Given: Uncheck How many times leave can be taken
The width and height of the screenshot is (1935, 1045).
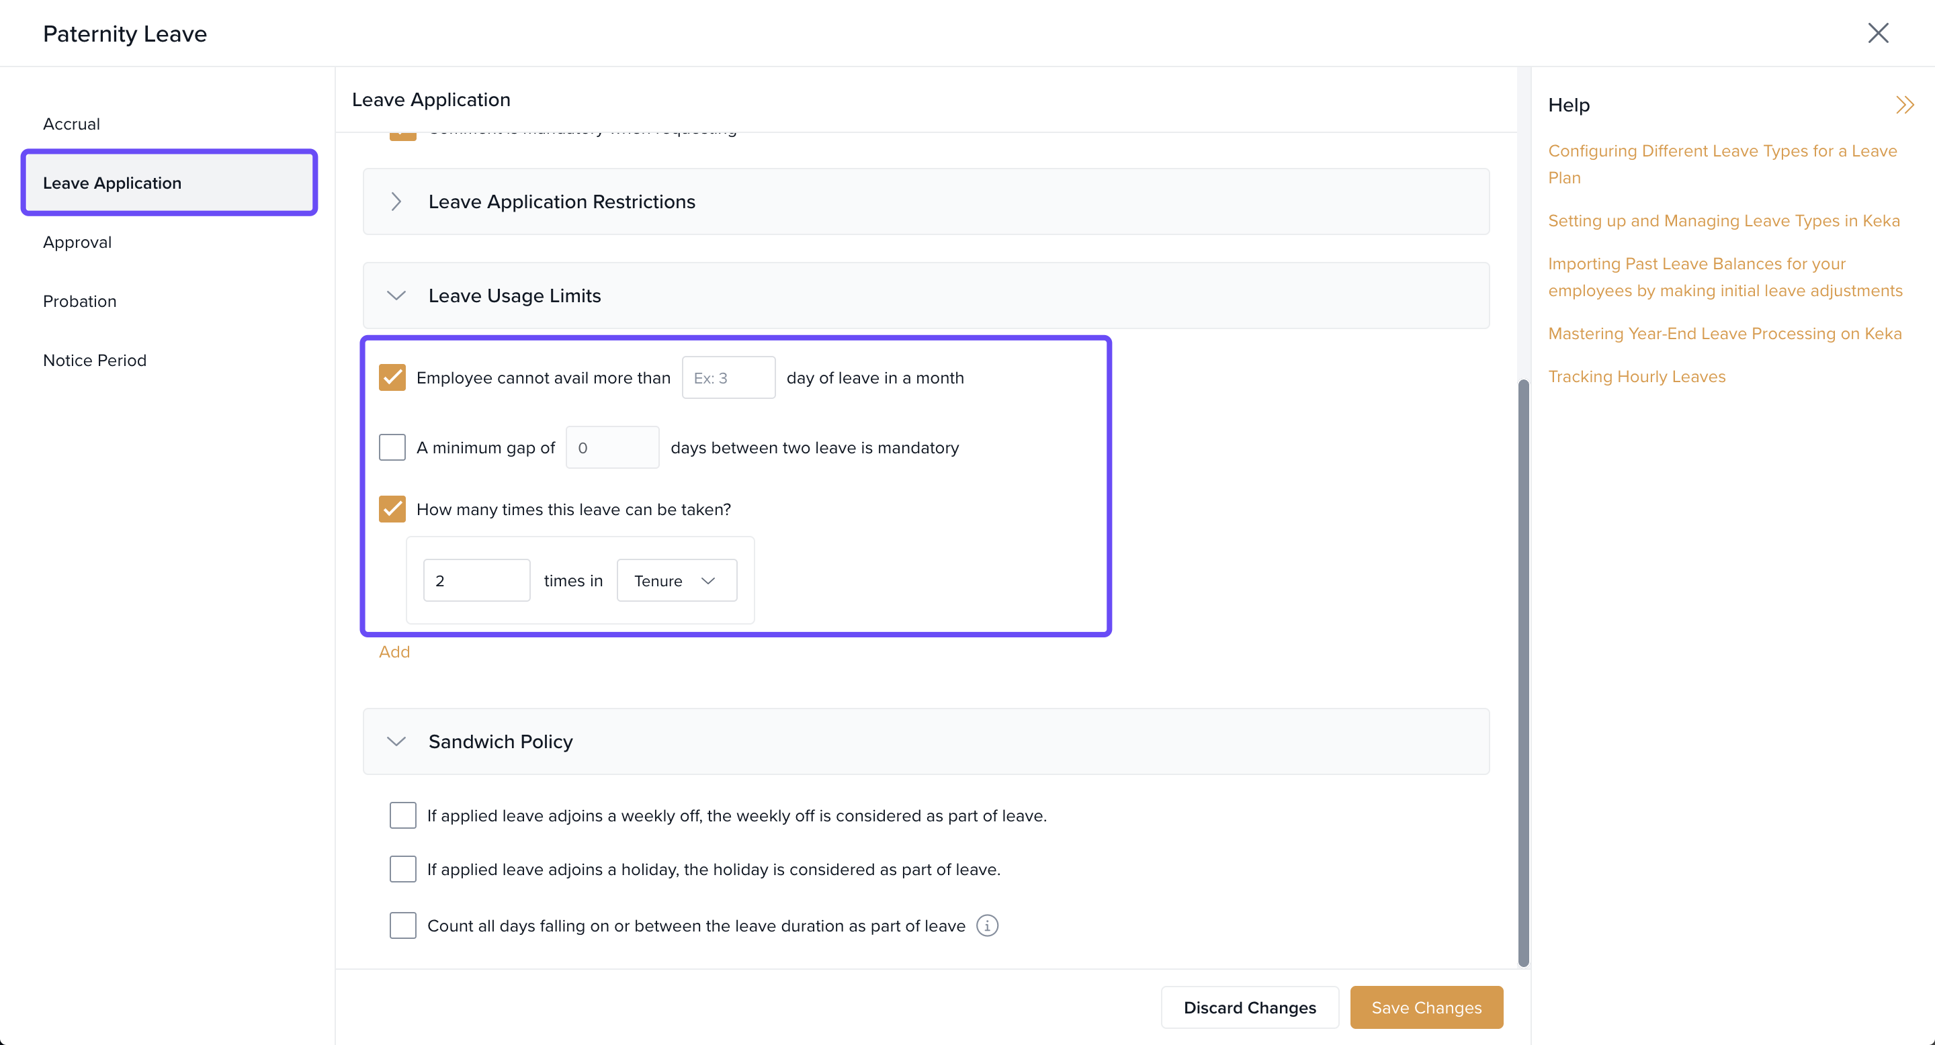Looking at the screenshot, I should pos(392,509).
